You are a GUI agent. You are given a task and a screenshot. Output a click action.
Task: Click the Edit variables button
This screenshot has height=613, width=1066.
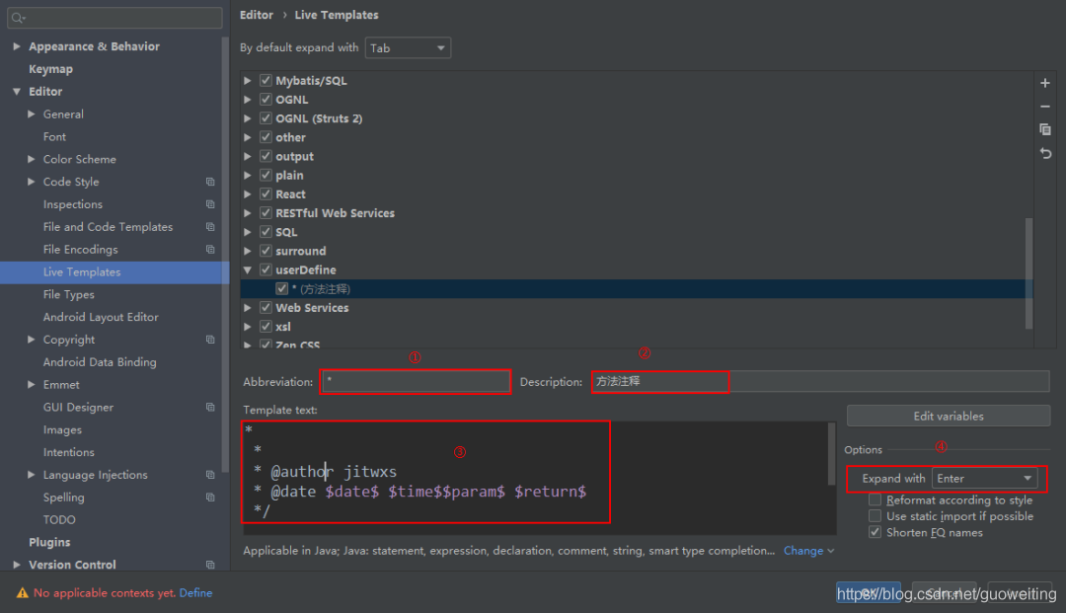coord(948,416)
